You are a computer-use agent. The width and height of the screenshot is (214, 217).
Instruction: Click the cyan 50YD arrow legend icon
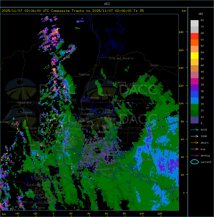point(194,130)
